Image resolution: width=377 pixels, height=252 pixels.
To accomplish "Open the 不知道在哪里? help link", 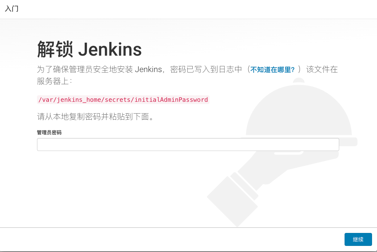I will pyautogui.click(x=272, y=70).
